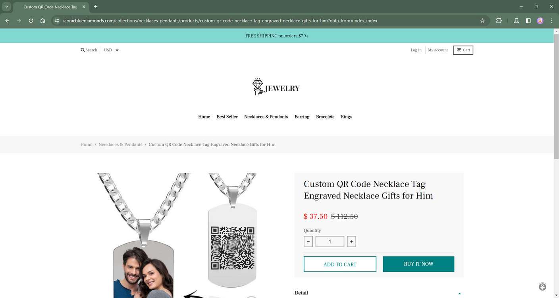
Task: Reload the page in browser toolbar
Action: [x=31, y=21]
